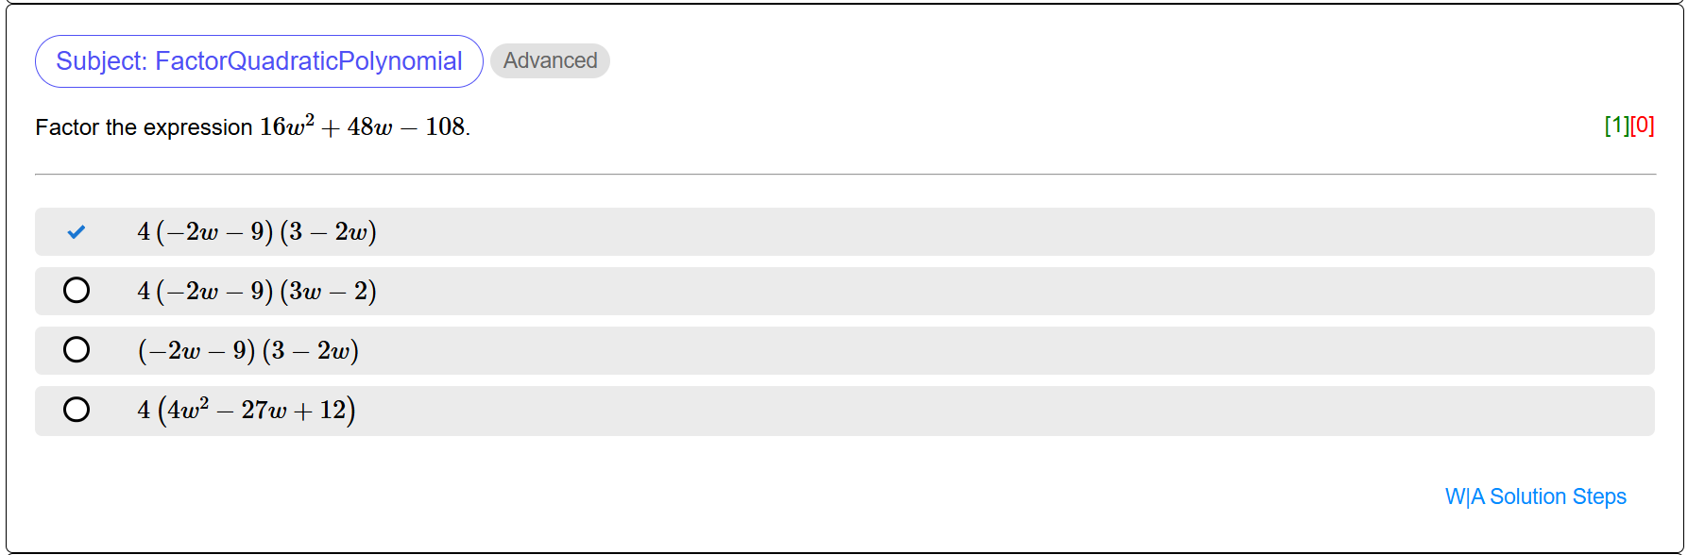This screenshot has width=1688, height=555.
Task: Click the red [0] counter link
Action: click(x=1641, y=126)
